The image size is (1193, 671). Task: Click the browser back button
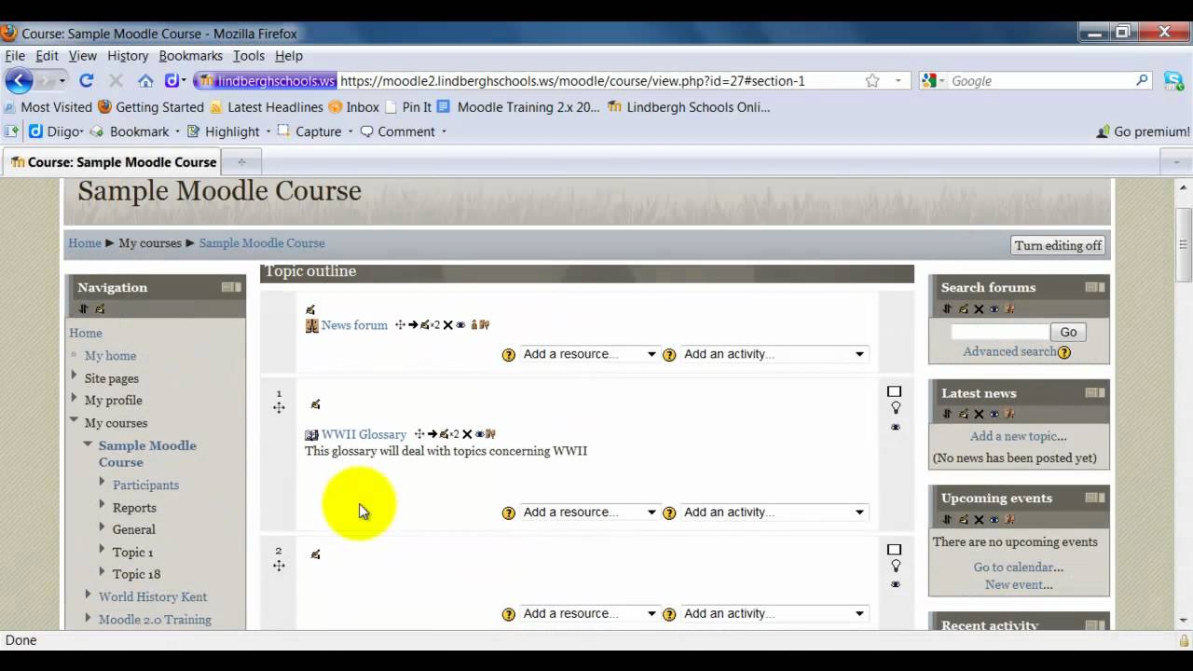click(19, 81)
